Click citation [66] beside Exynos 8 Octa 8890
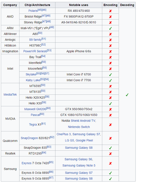The width and height of the screenshot is (142, 183). [x=51, y=172]
